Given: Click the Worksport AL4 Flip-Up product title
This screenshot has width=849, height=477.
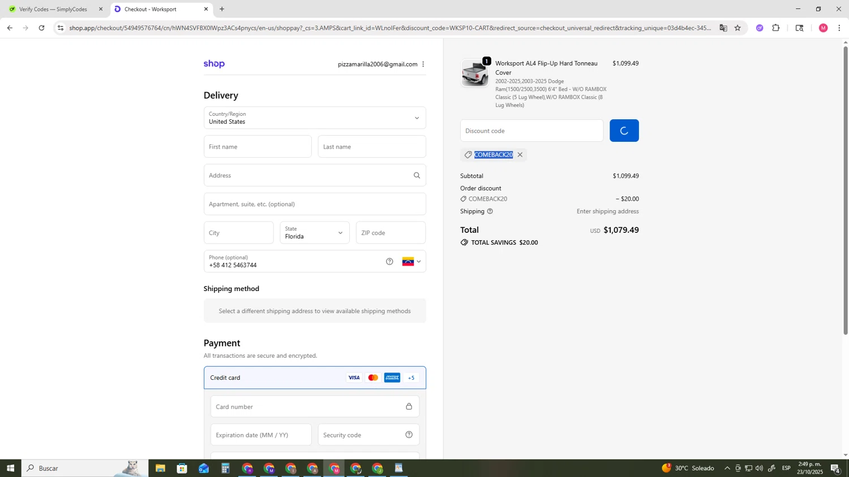Looking at the screenshot, I should 546,68.
